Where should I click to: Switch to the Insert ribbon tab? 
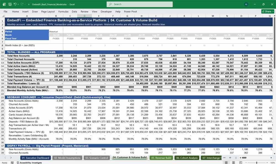click(x=25, y=11)
